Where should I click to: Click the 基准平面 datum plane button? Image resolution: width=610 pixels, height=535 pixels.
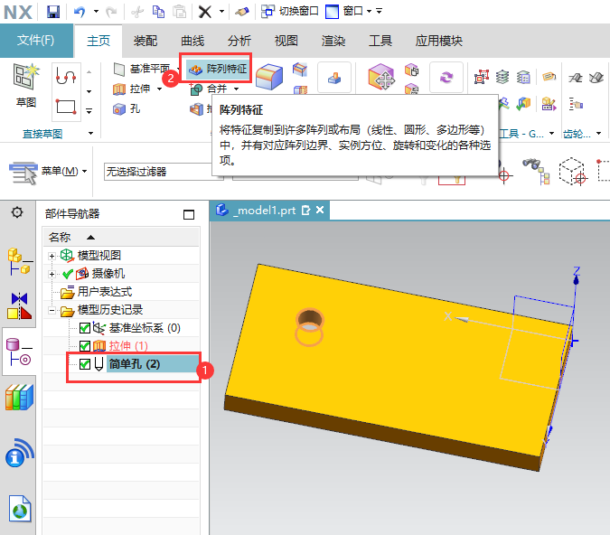[142, 70]
